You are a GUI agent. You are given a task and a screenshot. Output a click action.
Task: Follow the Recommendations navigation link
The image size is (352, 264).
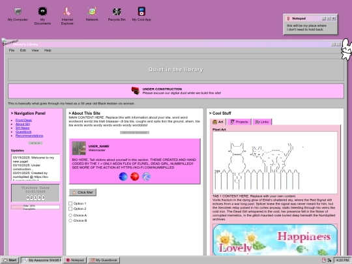pos(29,136)
